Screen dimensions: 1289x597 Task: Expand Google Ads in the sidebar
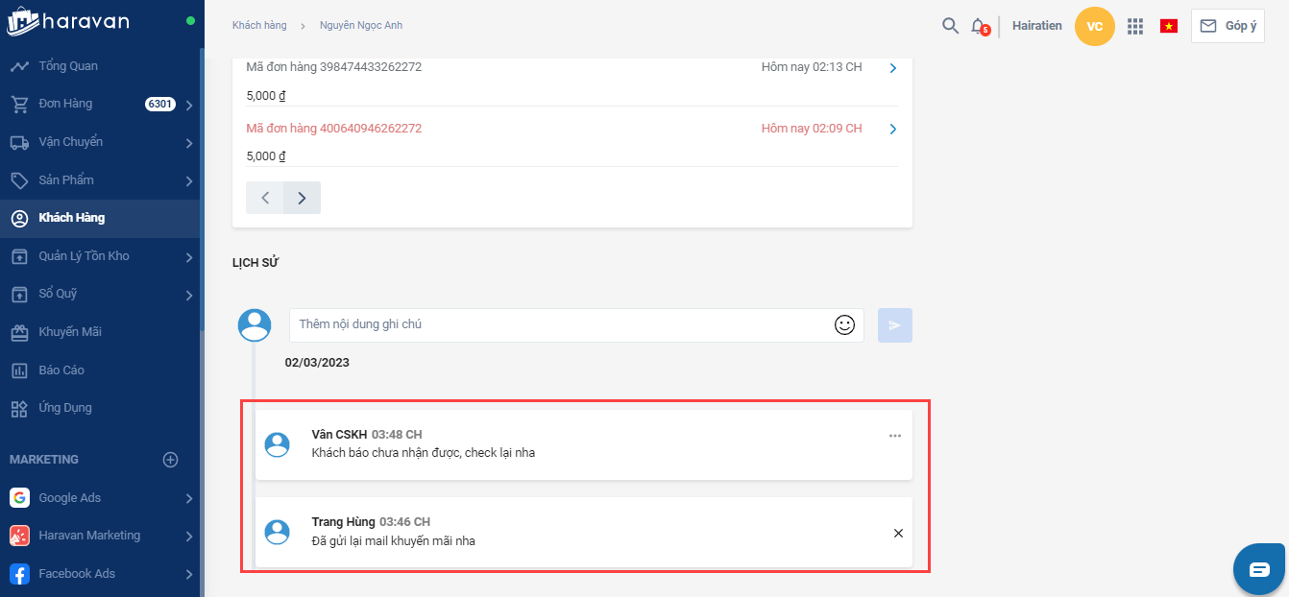(x=189, y=498)
